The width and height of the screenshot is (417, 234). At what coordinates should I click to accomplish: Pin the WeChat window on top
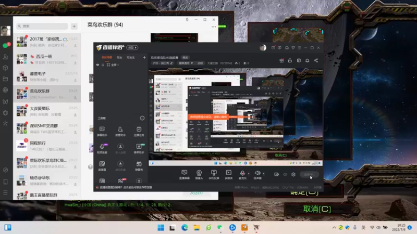(x=187, y=20)
